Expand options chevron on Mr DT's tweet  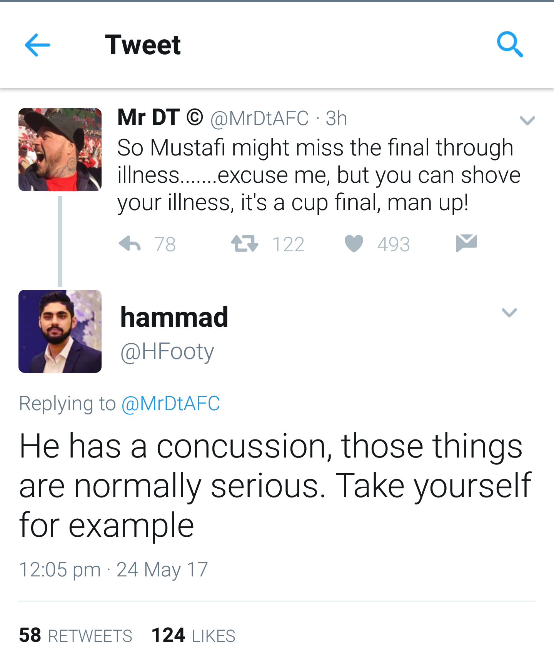527,121
